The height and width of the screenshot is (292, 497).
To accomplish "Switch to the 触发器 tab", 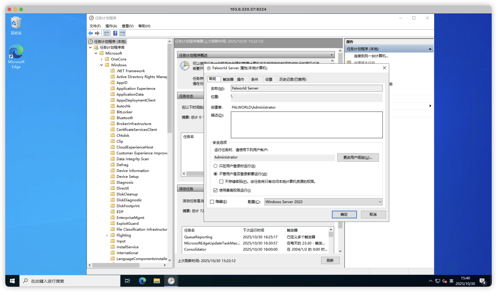I will [228, 79].
